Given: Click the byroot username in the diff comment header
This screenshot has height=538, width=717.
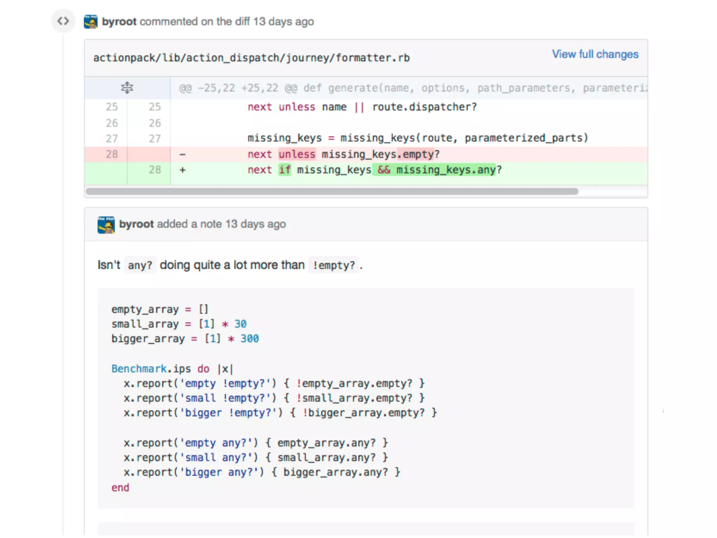Looking at the screenshot, I should 119,22.
